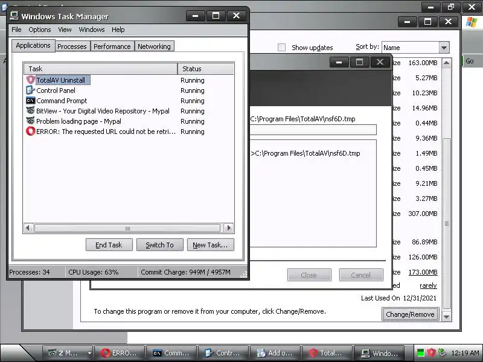Switch to the Applications tab
Viewport: 483px width, 362px height.
[33, 46]
